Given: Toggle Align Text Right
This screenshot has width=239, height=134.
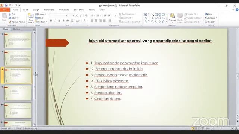Looking at the screenshot, I should tap(100, 20).
